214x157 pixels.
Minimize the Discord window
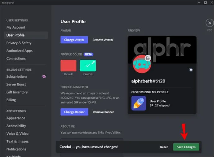coord(199,2)
